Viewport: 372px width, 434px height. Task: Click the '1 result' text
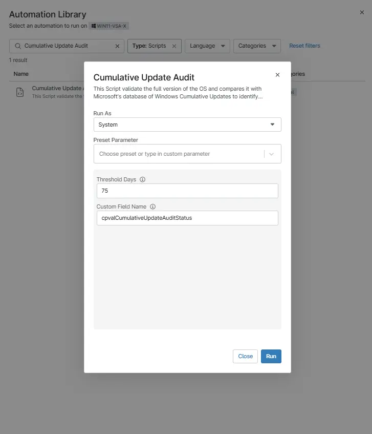click(18, 60)
